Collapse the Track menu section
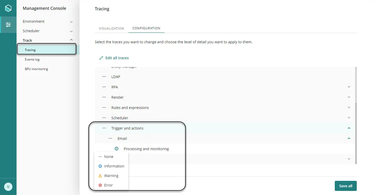Screen dimensions: 372x195 click(x=71, y=40)
